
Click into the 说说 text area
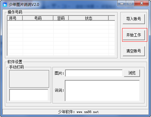click(x=102, y=91)
